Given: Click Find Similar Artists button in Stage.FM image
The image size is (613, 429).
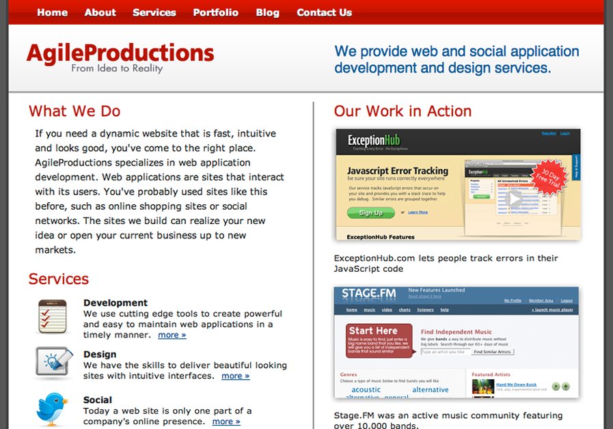Looking at the screenshot, I should 492,352.
